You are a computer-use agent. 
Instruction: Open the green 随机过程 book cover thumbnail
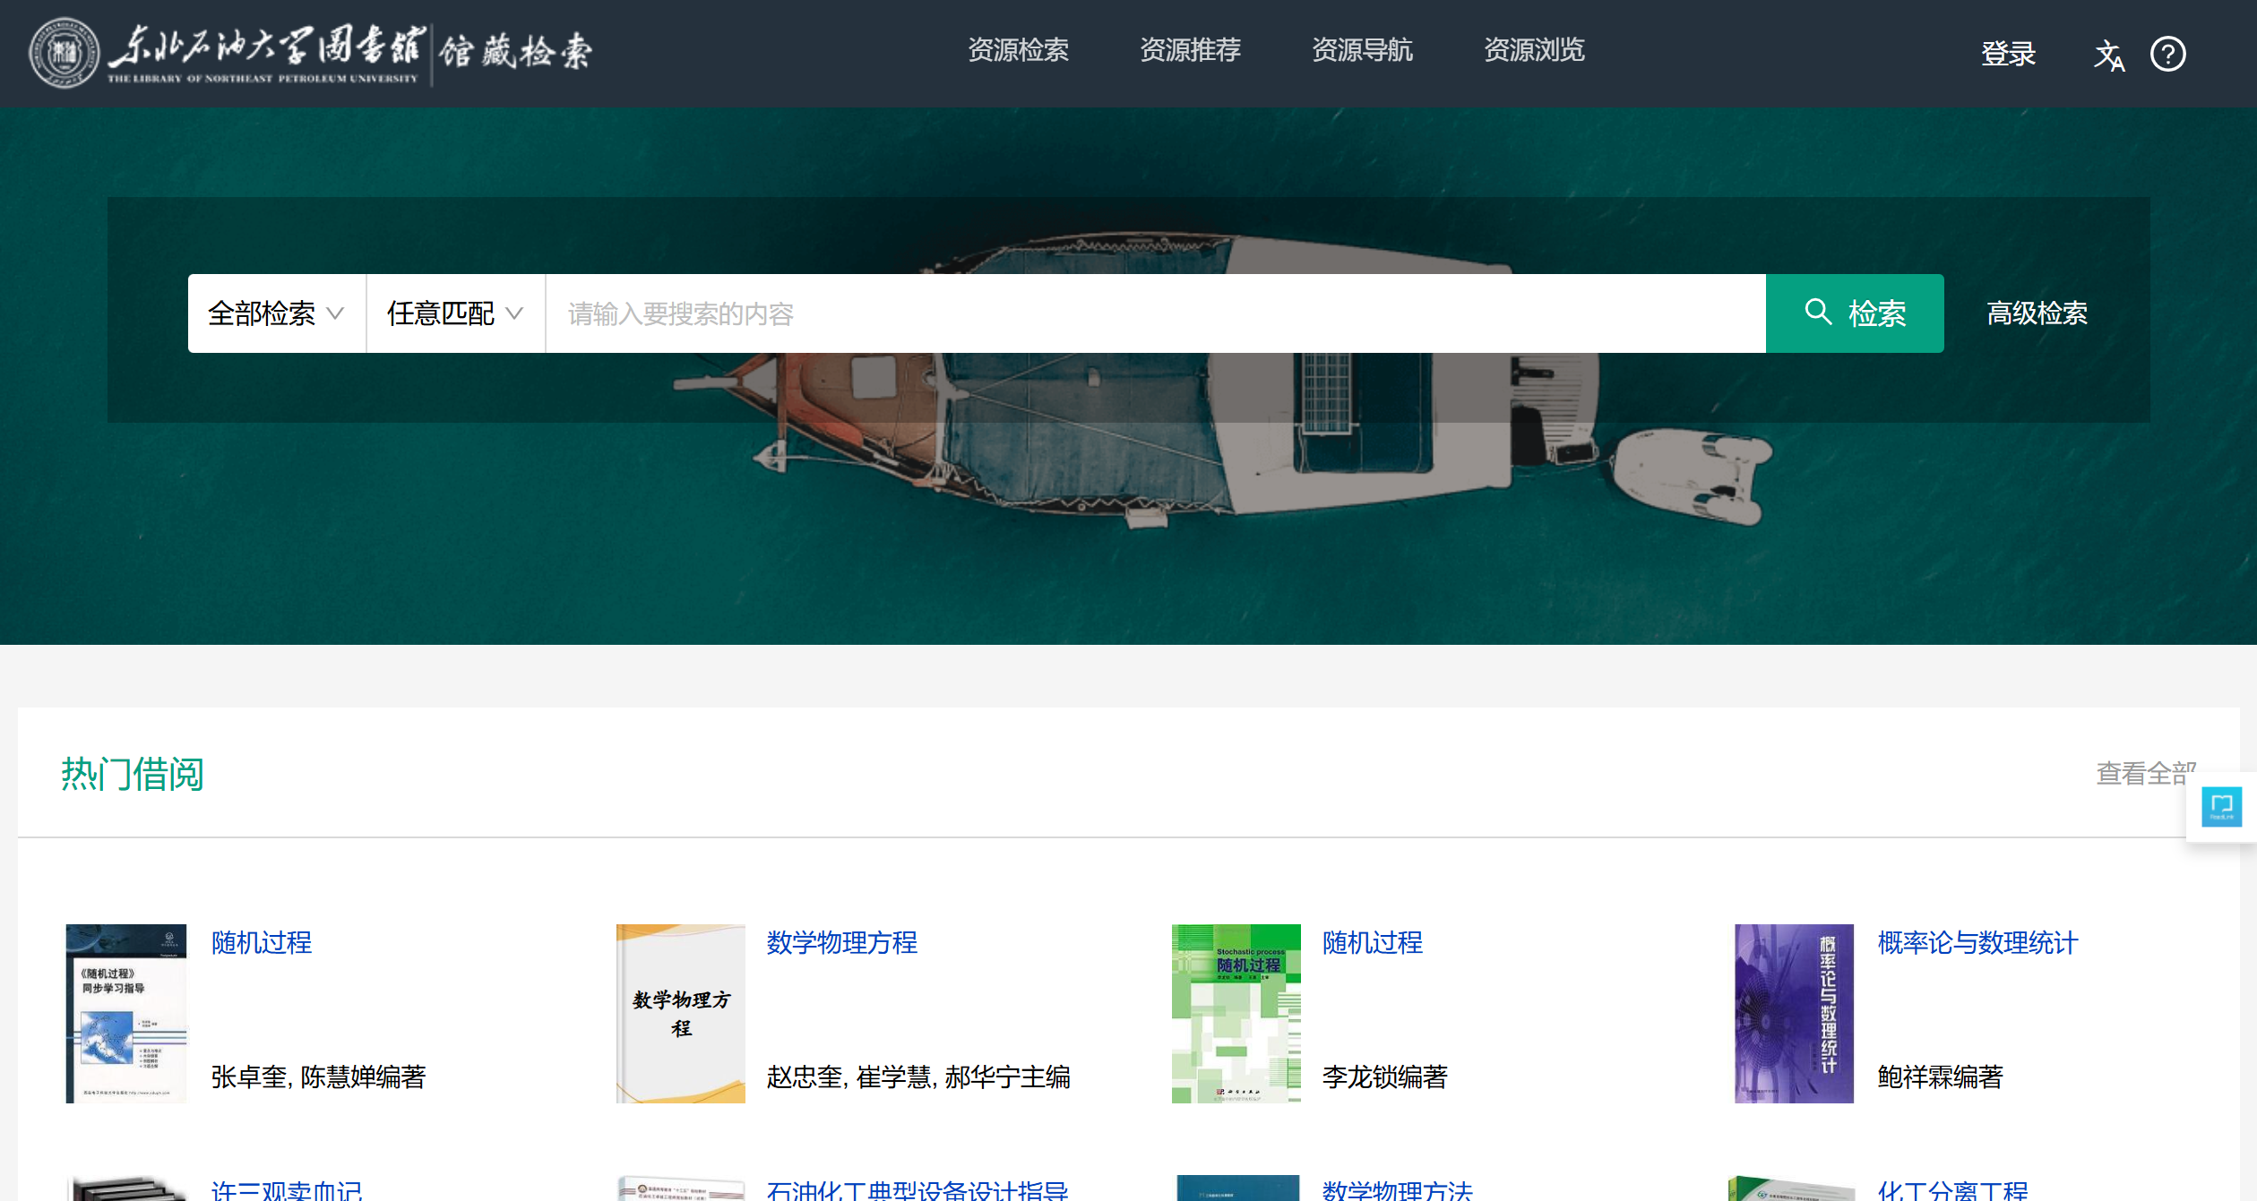[1236, 1013]
